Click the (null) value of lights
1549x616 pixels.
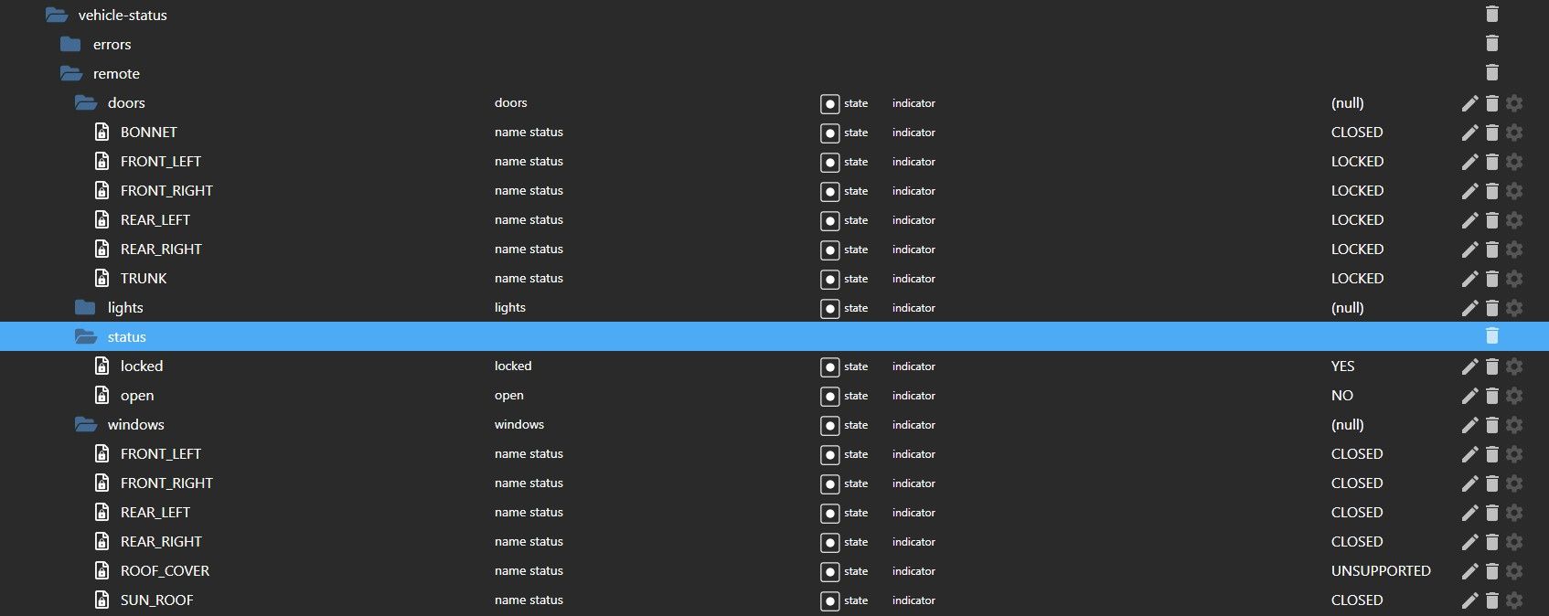coord(1347,307)
